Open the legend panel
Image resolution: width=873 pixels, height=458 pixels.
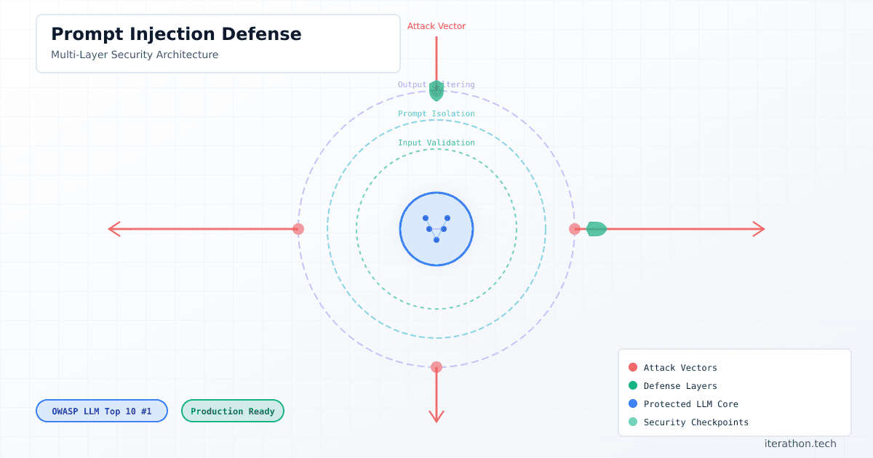tap(734, 393)
